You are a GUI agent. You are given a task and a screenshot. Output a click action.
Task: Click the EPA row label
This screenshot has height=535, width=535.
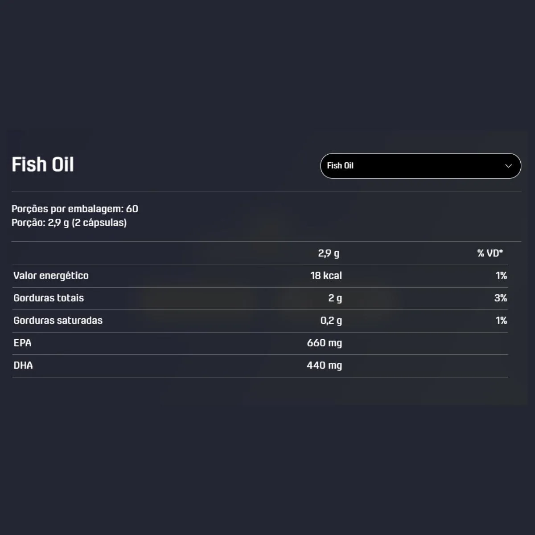[x=22, y=343]
